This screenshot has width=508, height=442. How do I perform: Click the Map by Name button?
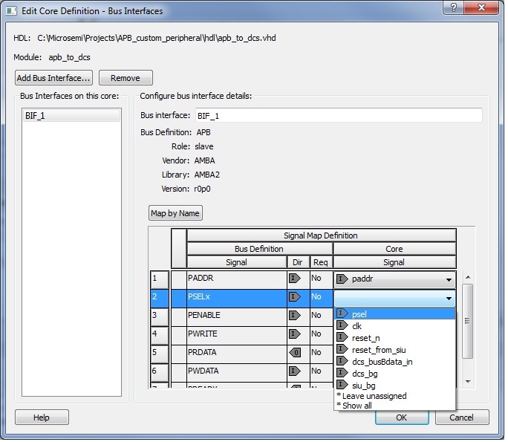click(x=177, y=215)
